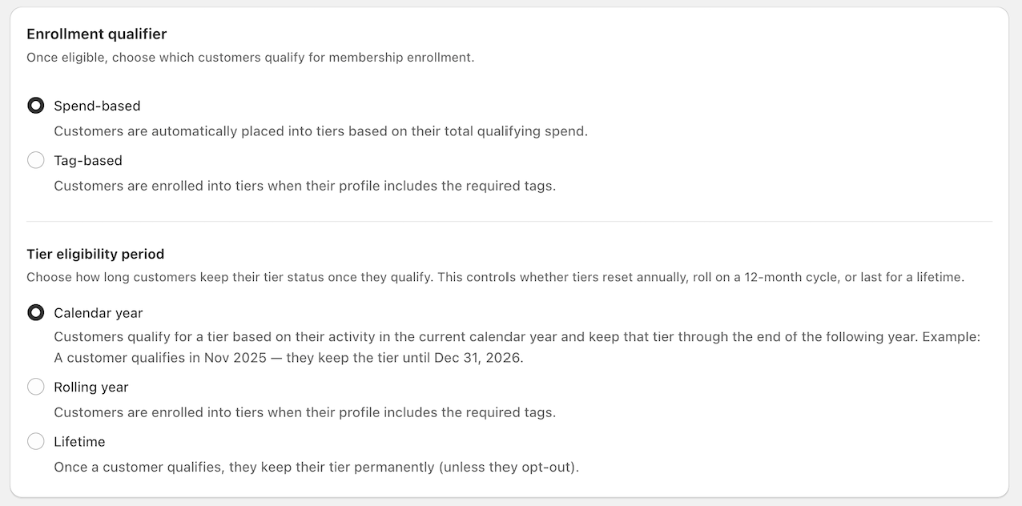Click the description directly under Tag-based
Image resolution: width=1022 pixels, height=506 pixels.
pyautogui.click(x=304, y=186)
